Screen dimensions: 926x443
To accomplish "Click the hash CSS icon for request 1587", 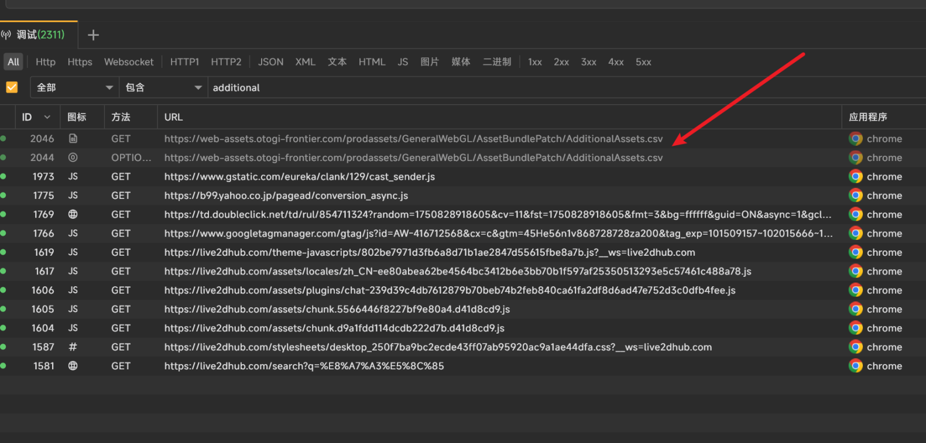I will tap(73, 347).
